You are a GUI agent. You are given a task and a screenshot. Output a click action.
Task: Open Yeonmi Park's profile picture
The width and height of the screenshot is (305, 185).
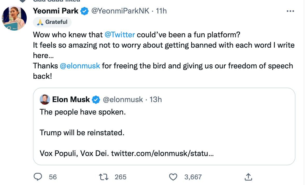click(x=14, y=18)
